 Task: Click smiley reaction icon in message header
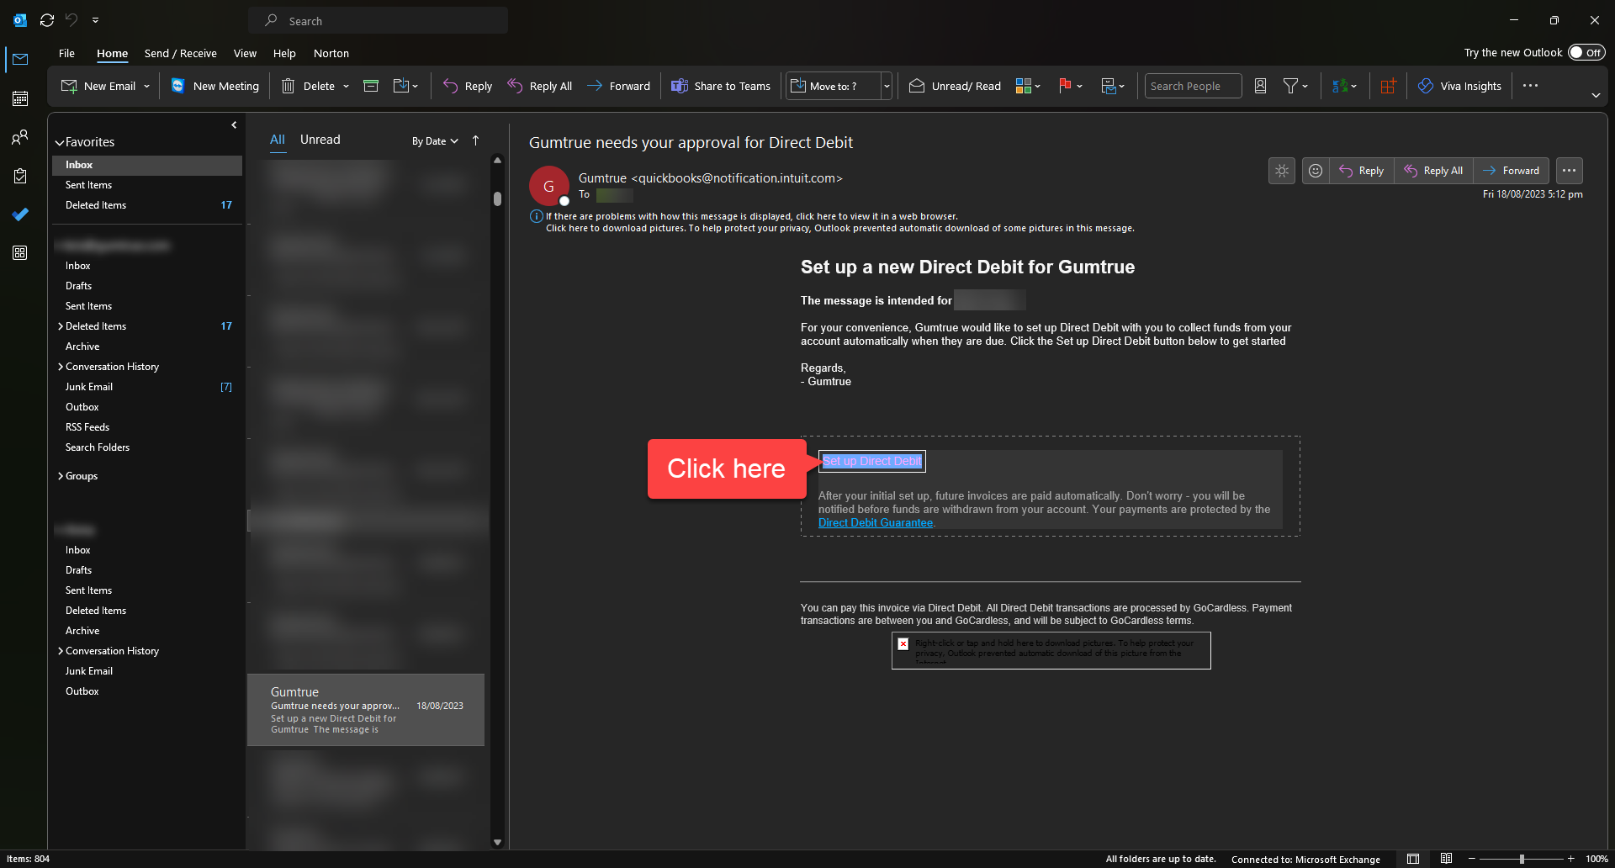(x=1316, y=171)
